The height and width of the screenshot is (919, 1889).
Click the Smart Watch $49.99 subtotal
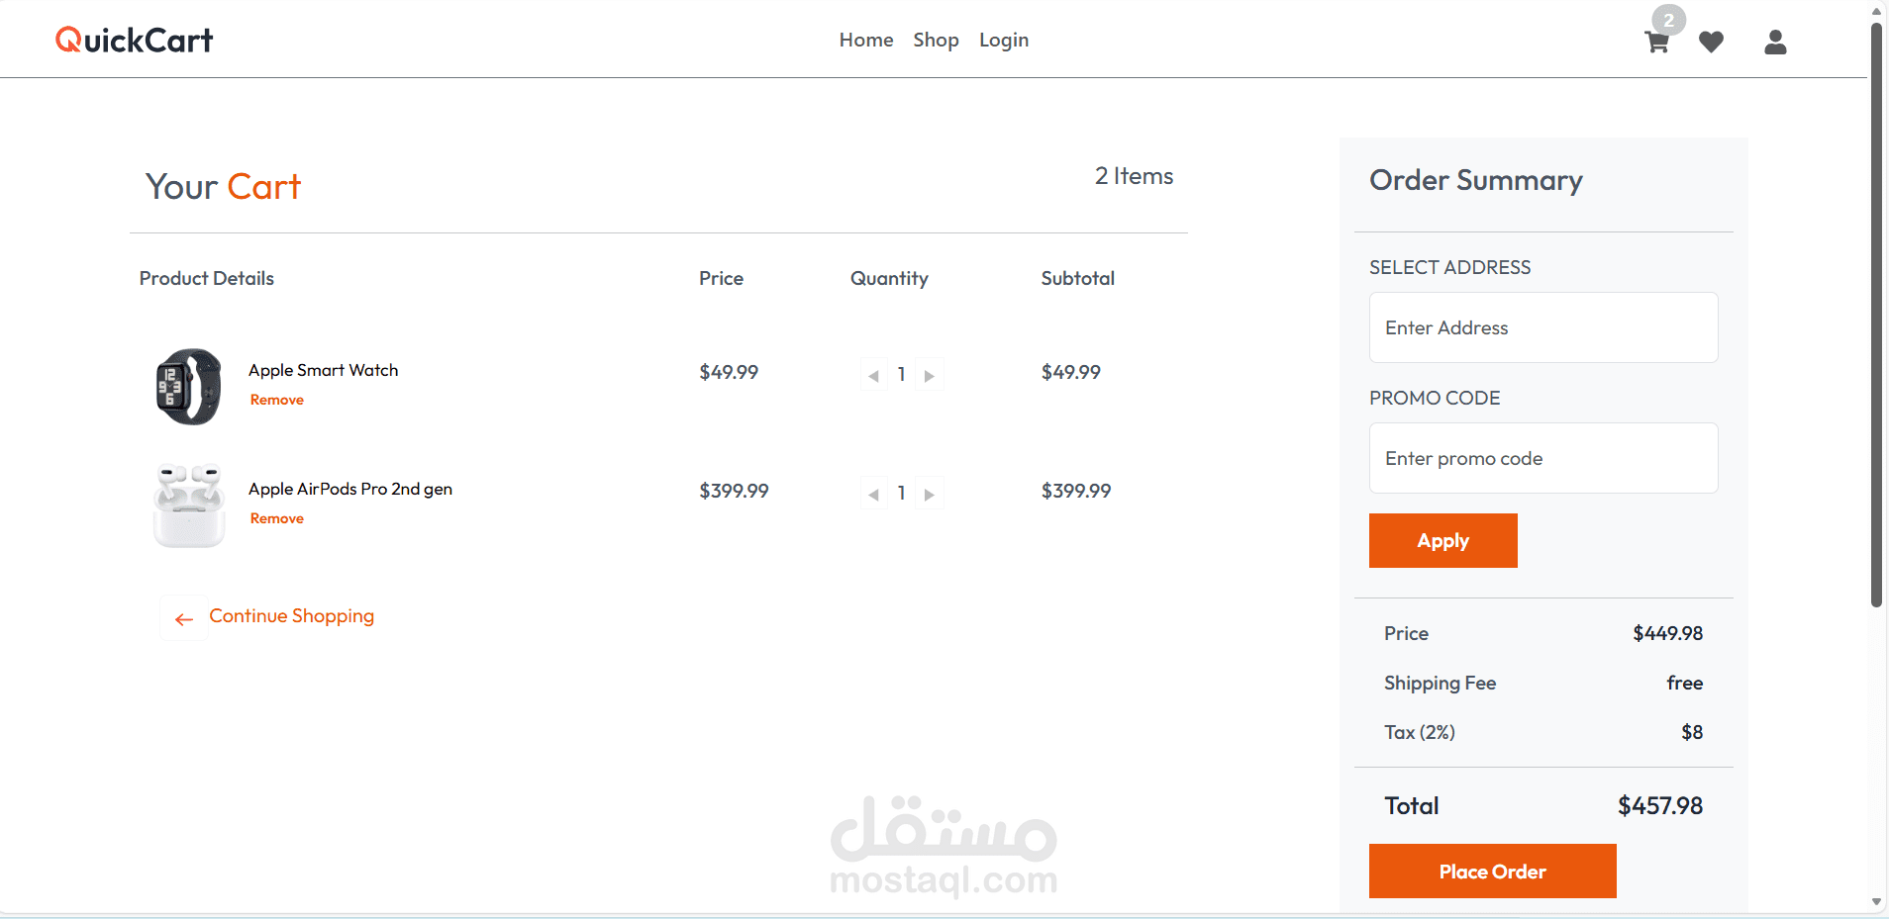[1071, 372]
